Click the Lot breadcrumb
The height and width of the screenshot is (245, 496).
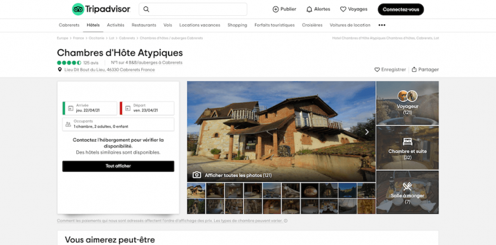pos(112,38)
